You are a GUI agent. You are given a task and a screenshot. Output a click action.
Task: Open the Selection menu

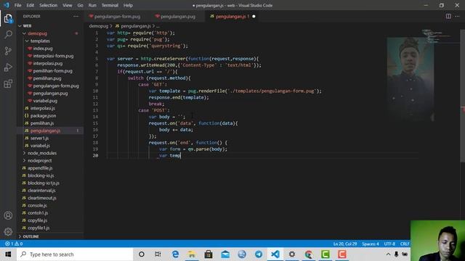point(49,5)
